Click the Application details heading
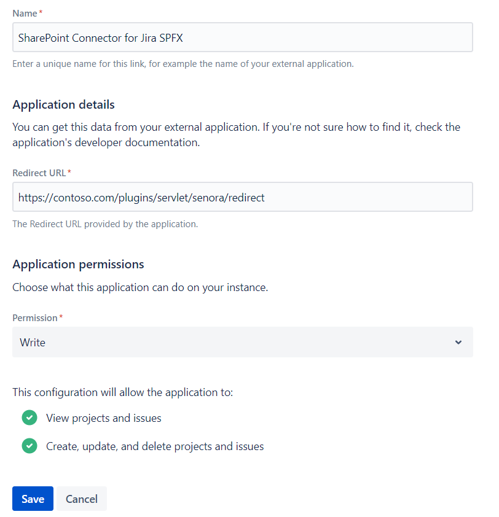This screenshot has width=499, height=517. click(x=63, y=104)
